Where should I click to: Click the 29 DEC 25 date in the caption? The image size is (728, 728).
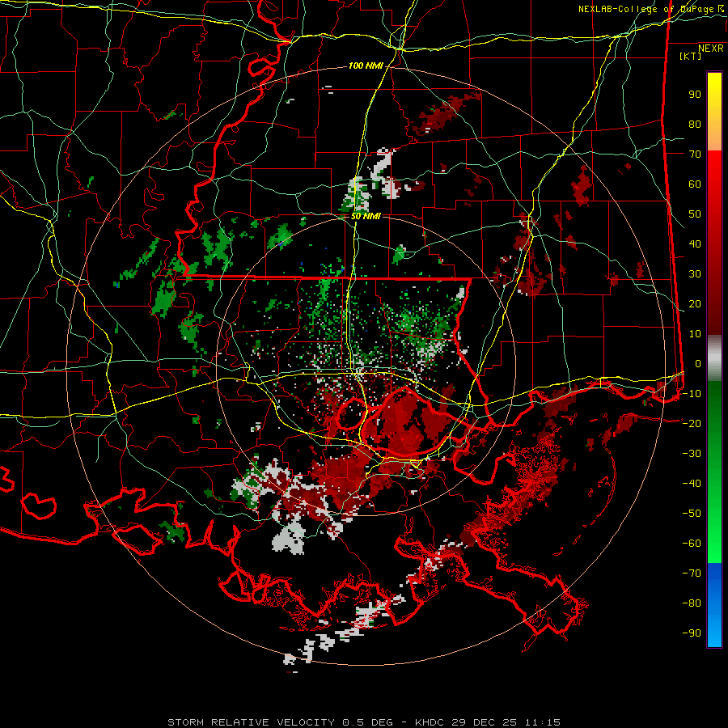(485, 722)
